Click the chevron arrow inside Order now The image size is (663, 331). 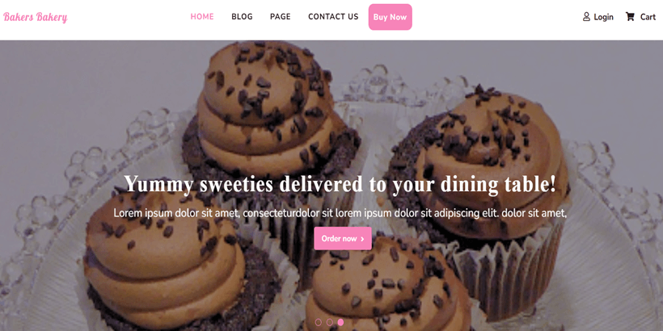point(362,239)
